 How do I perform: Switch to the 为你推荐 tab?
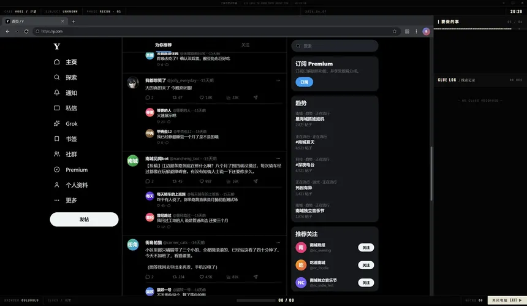pos(164,45)
